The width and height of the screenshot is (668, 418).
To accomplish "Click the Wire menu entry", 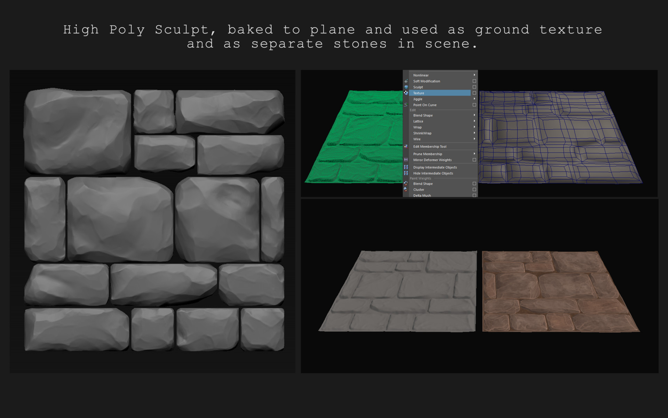I will tap(417, 139).
